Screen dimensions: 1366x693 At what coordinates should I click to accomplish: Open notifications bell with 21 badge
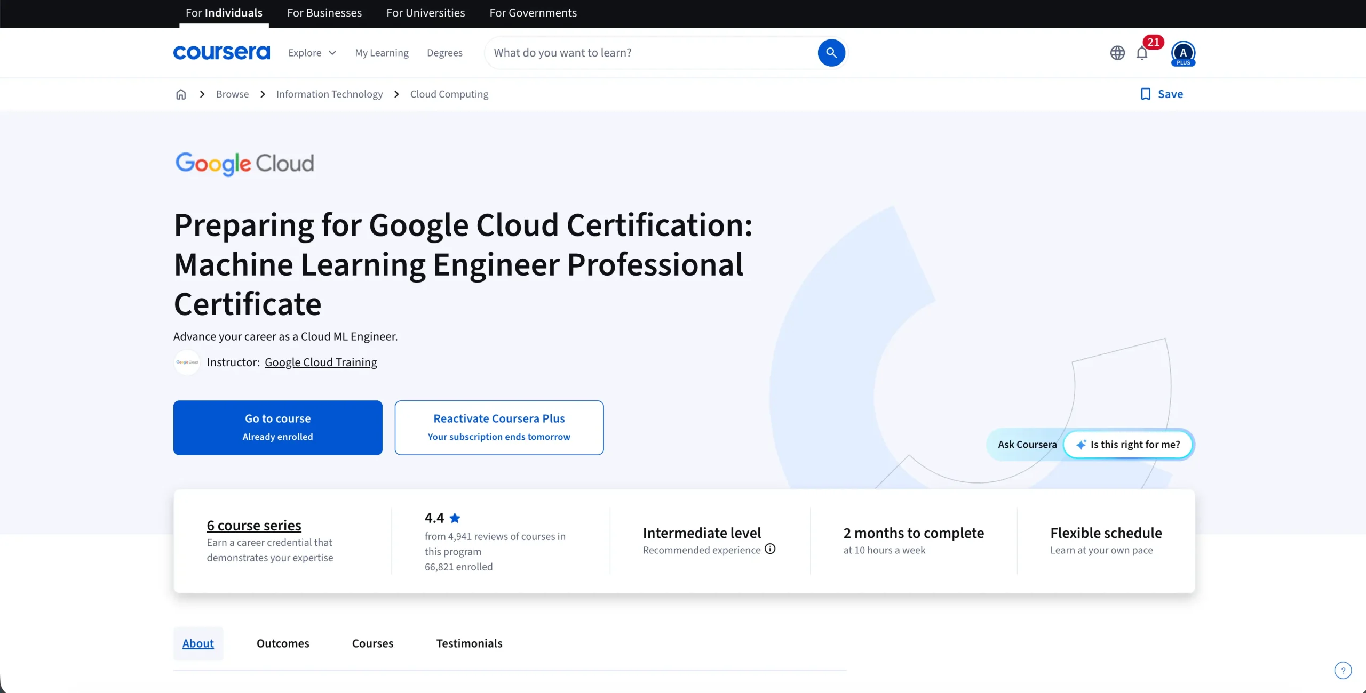[x=1142, y=53]
